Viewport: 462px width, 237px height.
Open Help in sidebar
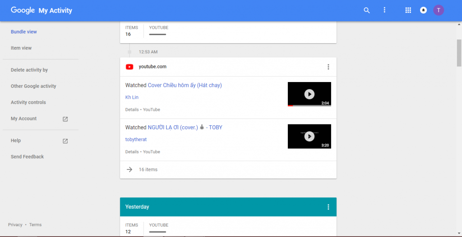(x=16, y=141)
